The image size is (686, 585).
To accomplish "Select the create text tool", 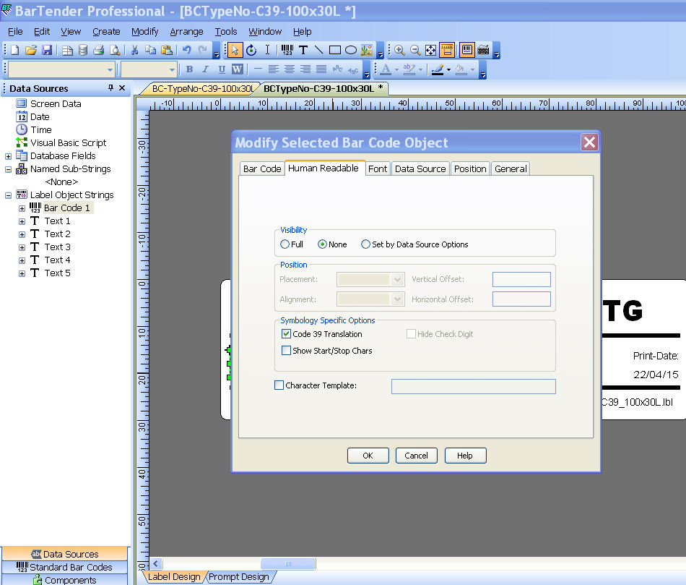I will tap(303, 50).
